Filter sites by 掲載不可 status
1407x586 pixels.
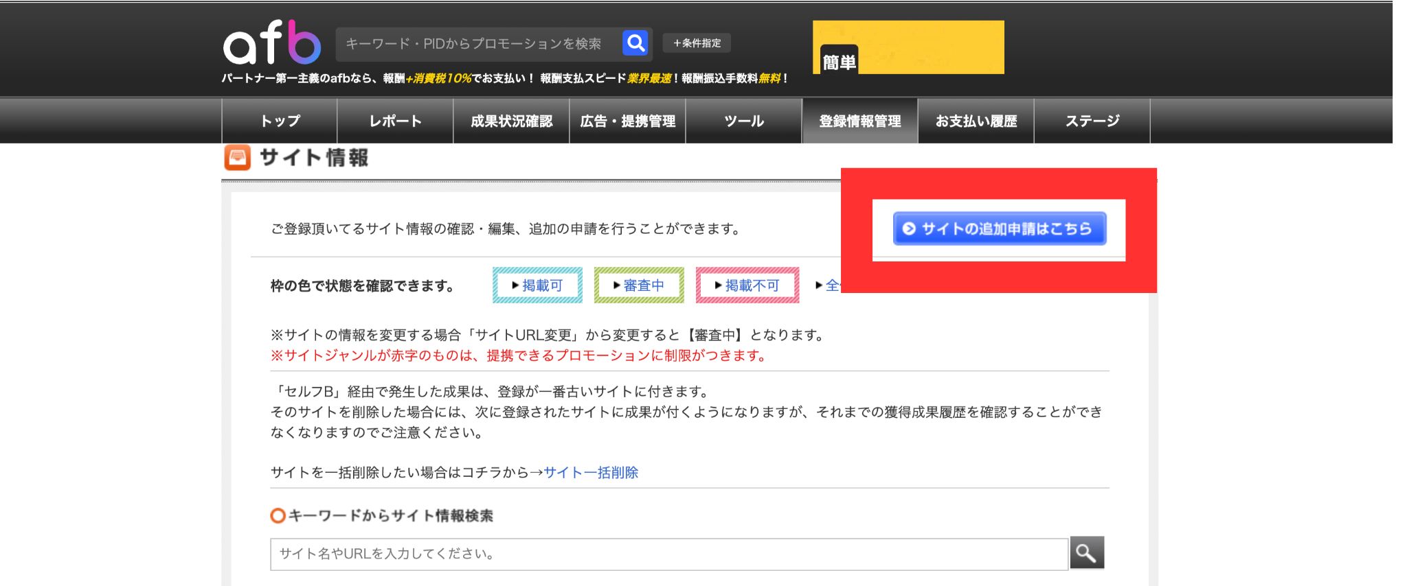click(747, 285)
